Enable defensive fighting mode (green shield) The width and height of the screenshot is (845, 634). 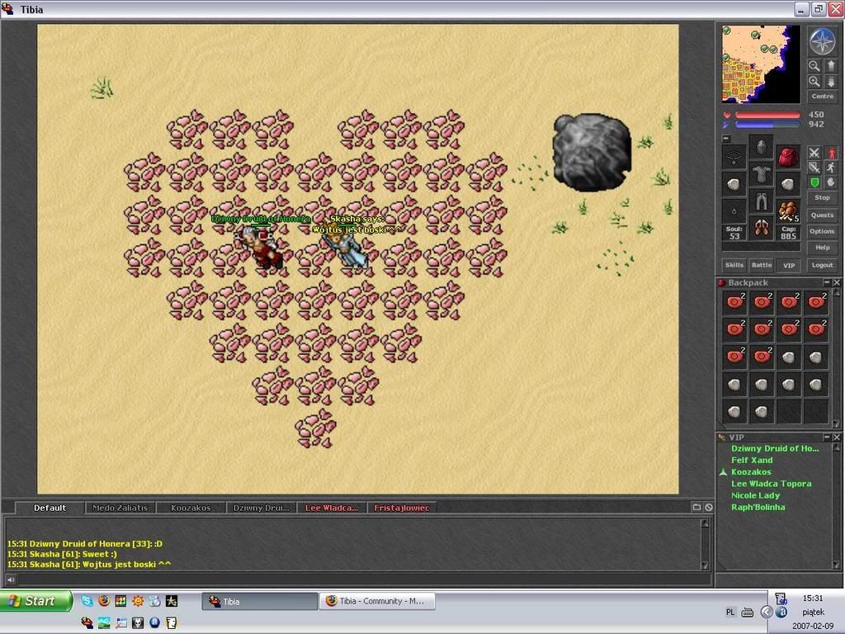[814, 182]
